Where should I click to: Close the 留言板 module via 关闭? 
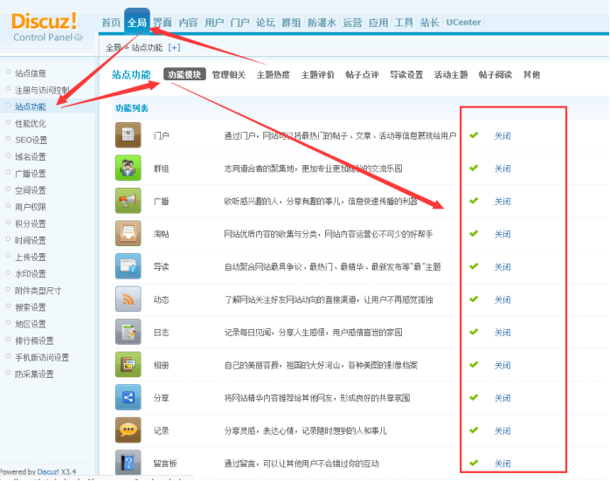(x=503, y=464)
